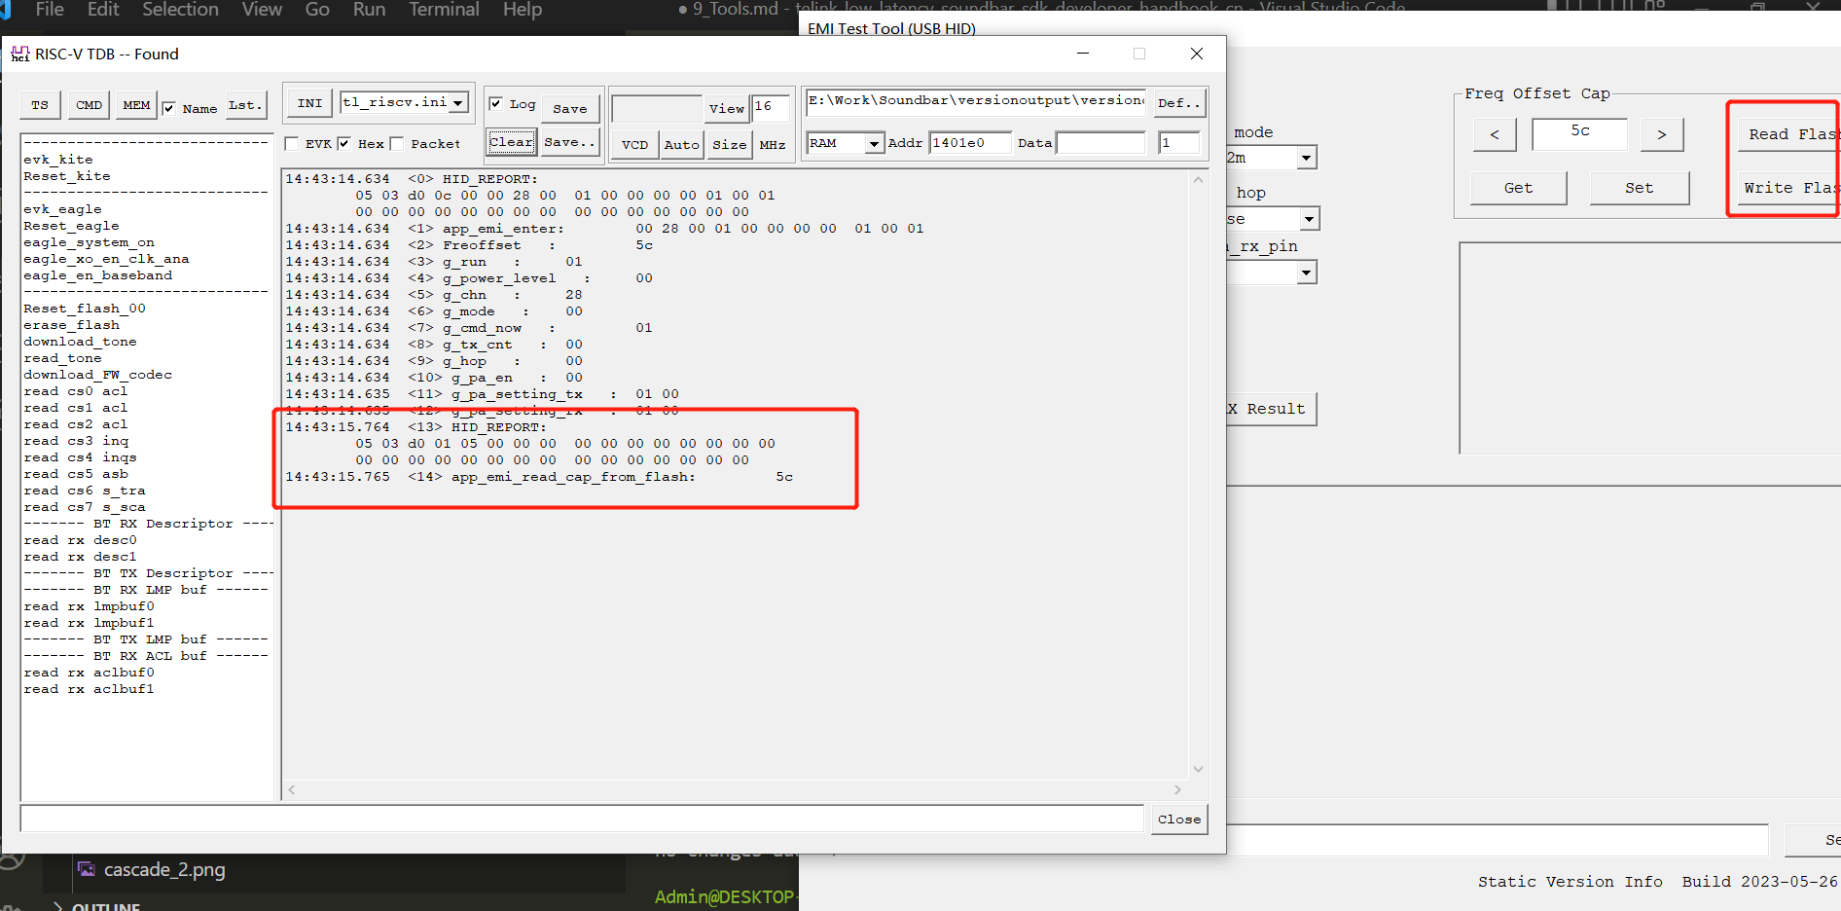Open the 2m mode dropdown
The image size is (1841, 911).
tap(1307, 157)
